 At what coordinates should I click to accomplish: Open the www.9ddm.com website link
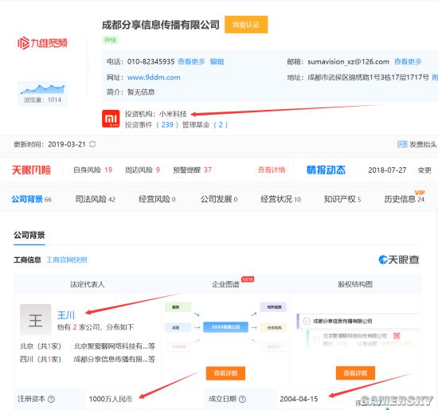tap(154, 77)
